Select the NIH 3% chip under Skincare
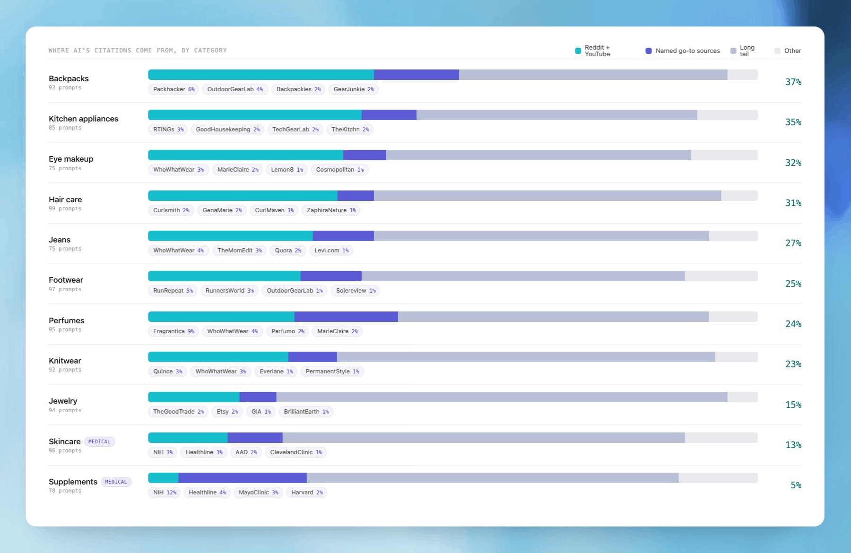Screen dimensions: 851x553 [x=163, y=452]
